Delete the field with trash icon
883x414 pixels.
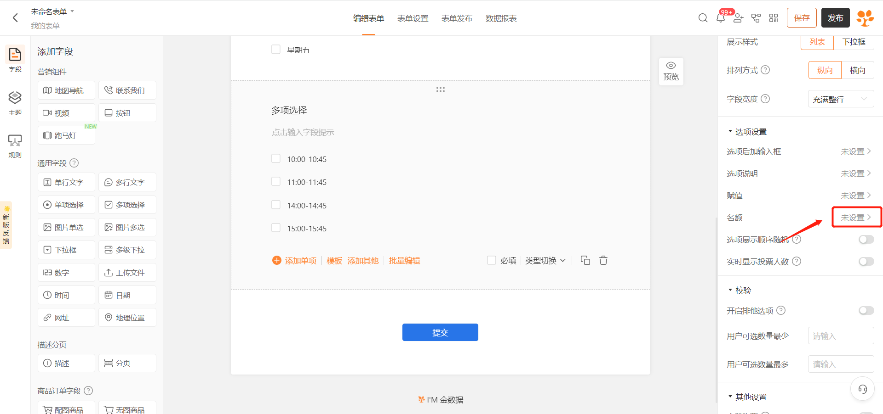[x=603, y=260]
